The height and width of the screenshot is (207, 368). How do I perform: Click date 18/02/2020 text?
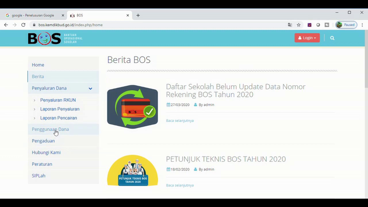tap(180, 169)
